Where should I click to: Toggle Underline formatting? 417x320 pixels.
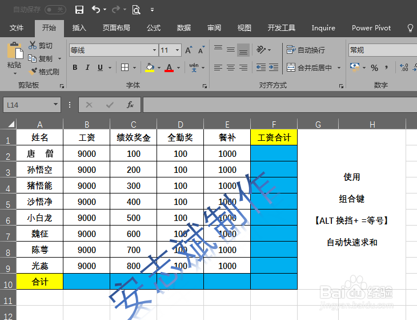coord(100,68)
